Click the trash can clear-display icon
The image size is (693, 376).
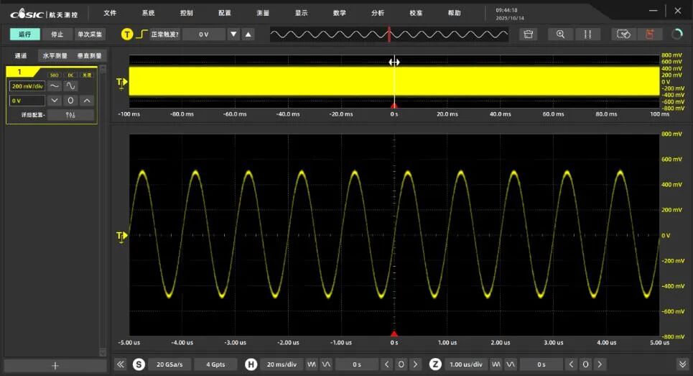528,34
